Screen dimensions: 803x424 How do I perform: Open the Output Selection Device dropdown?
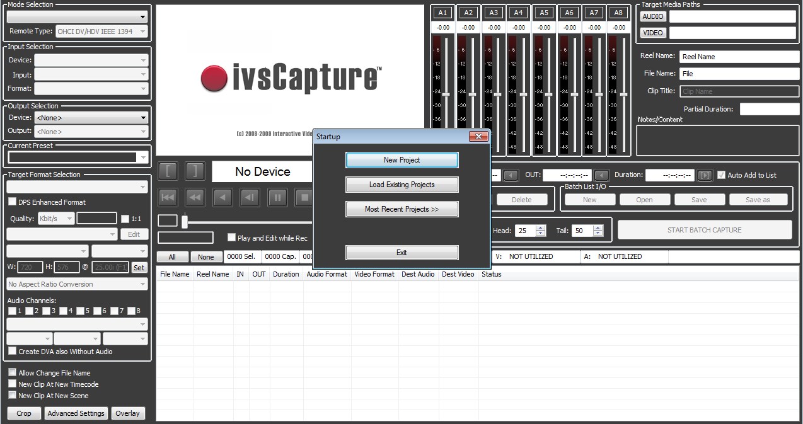point(91,118)
